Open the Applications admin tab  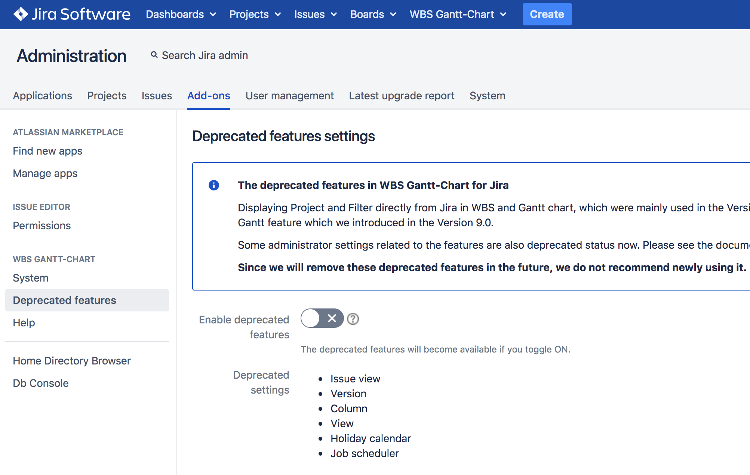[42, 96]
